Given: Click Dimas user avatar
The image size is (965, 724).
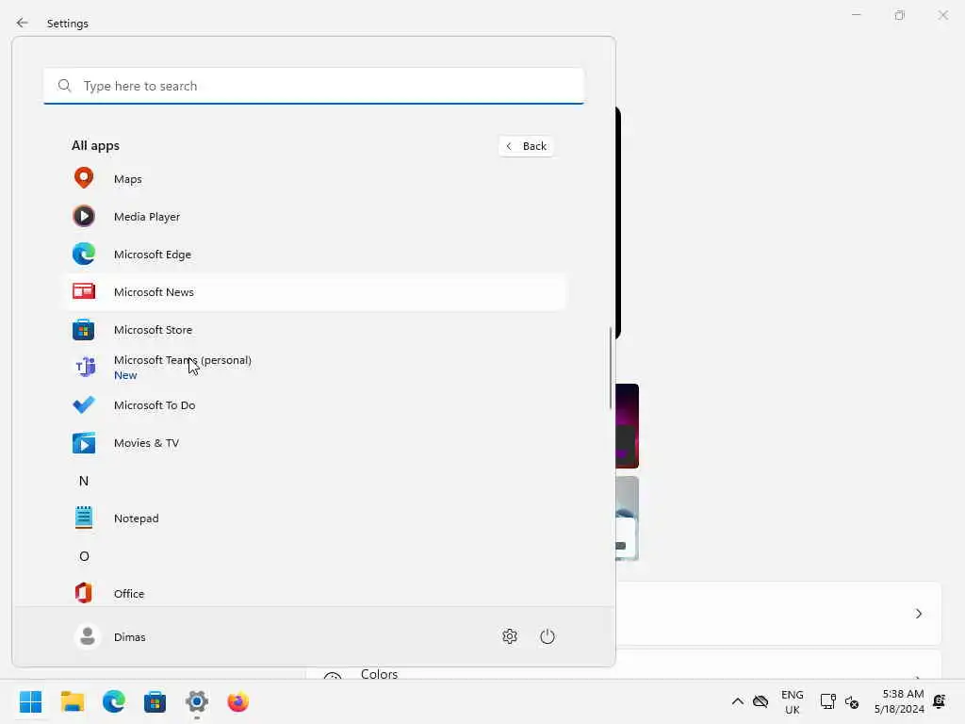Looking at the screenshot, I should [88, 636].
